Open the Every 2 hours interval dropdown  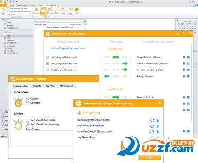pos(49,129)
